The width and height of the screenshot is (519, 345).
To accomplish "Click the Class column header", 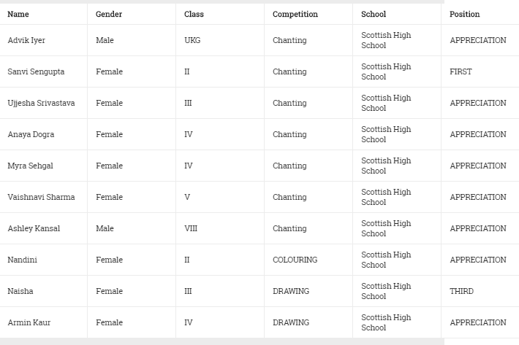I will tap(194, 14).
